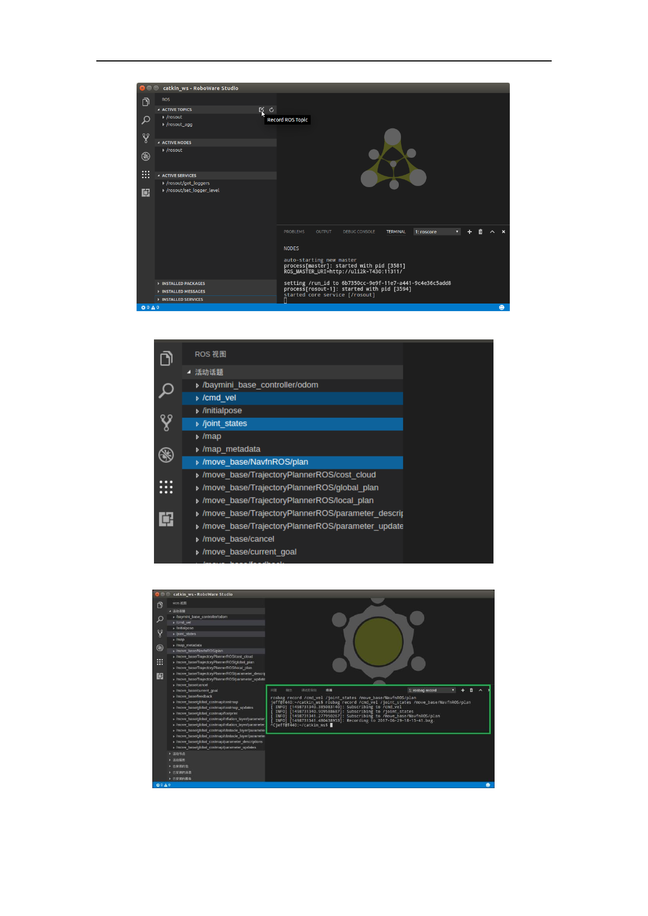The height and width of the screenshot is (916, 648).
Task: Open Explorer icon in enlarged ROS 视图 panel
Action: pyautogui.click(x=166, y=358)
